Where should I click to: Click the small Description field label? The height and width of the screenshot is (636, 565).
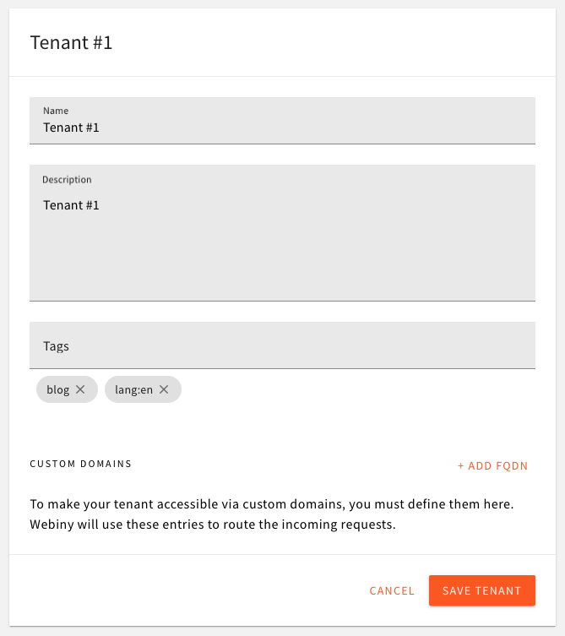[67, 180]
